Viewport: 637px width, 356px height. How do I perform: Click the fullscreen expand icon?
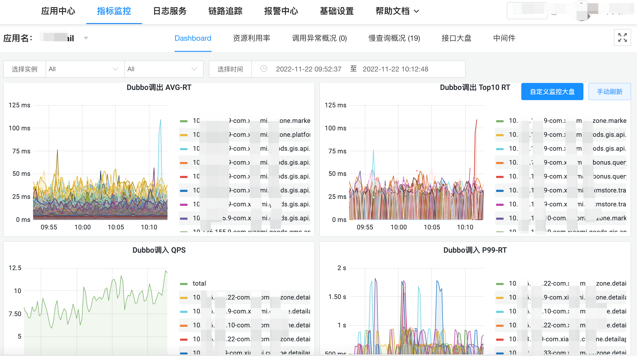(x=622, y=37)
